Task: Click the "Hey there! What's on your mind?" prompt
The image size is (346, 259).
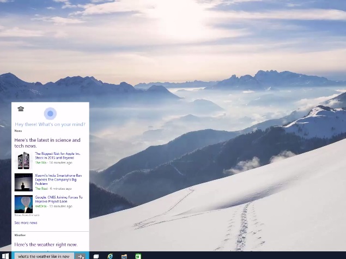Action: pos(50,124)
